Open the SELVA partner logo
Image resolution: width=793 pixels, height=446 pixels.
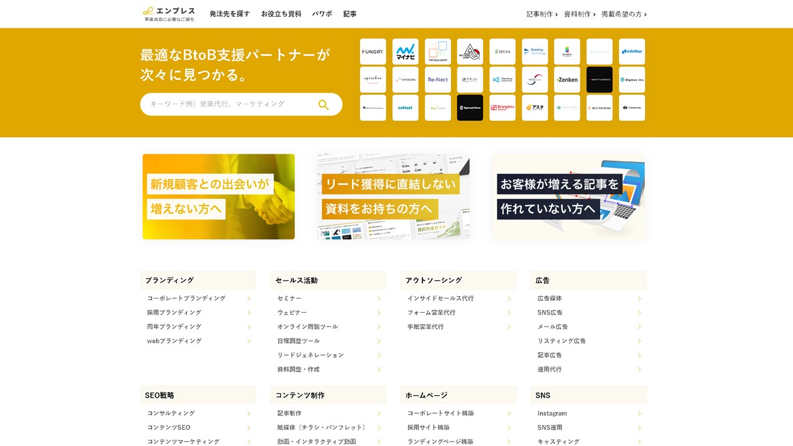(x=502, y=51)
